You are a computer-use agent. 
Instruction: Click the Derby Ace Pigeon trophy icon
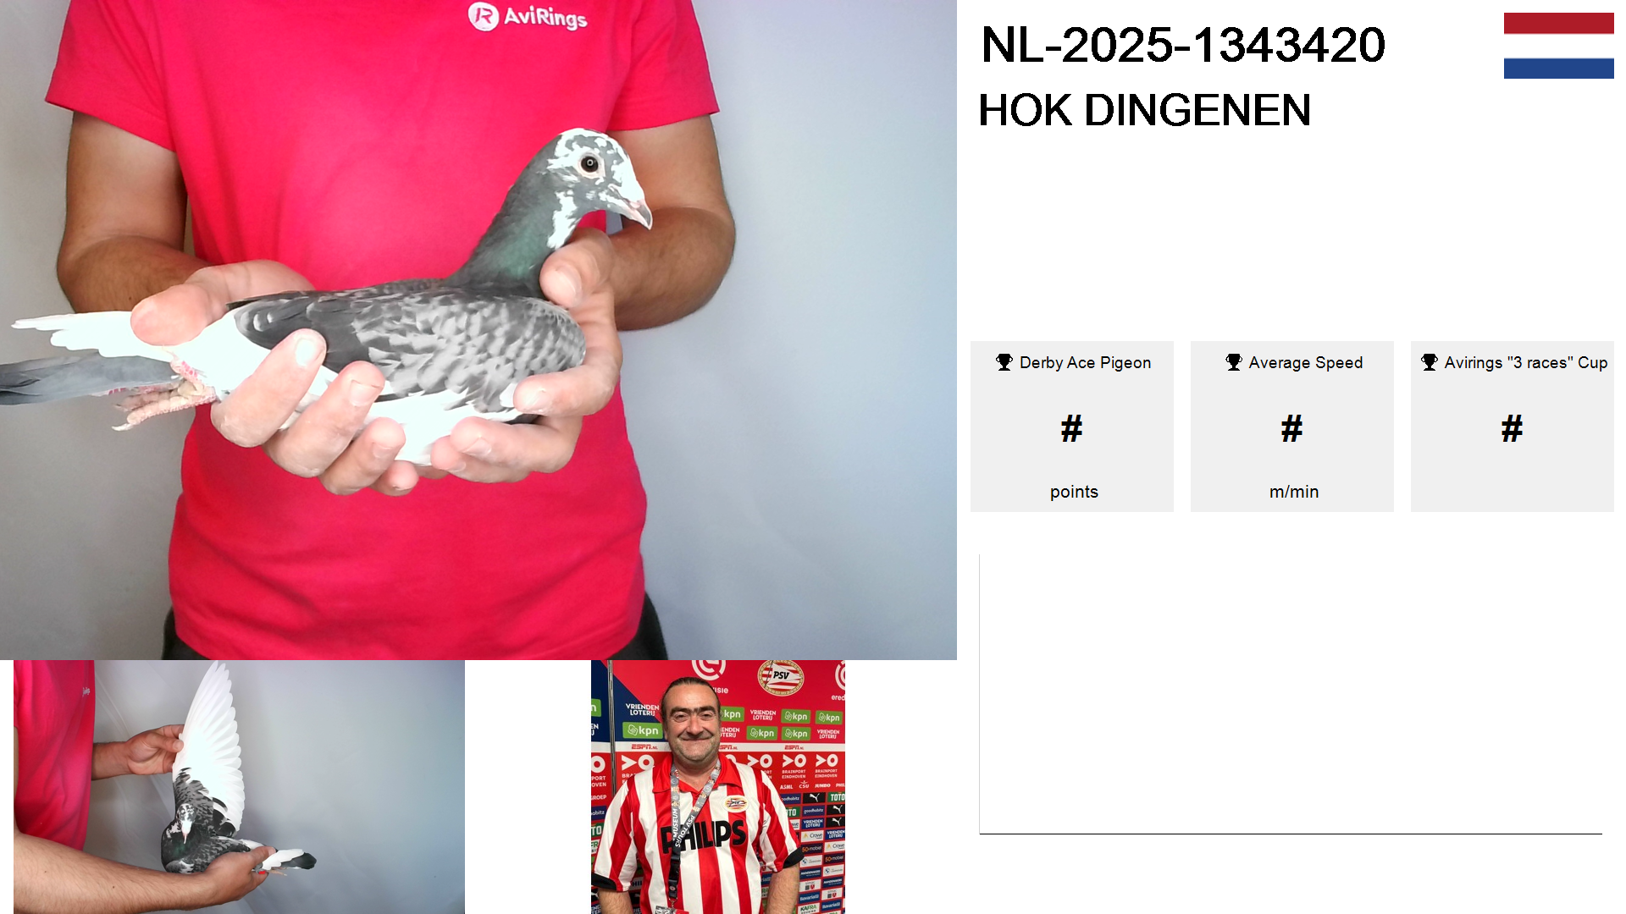pyautogui.click(x=1004, y=362)
